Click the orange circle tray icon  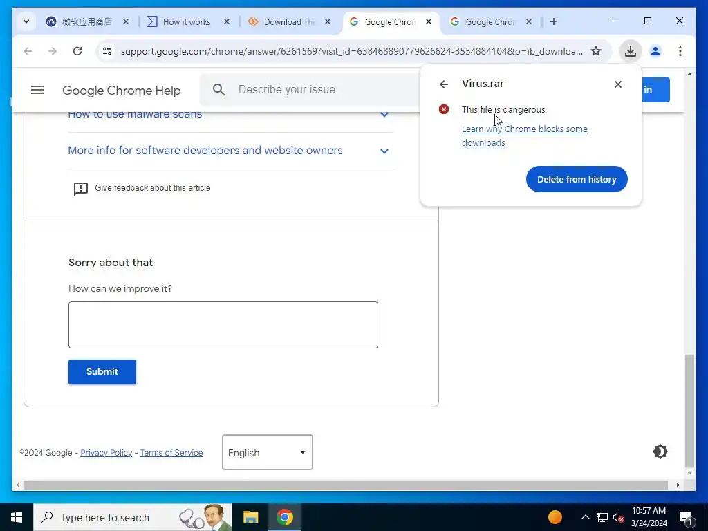555,517
